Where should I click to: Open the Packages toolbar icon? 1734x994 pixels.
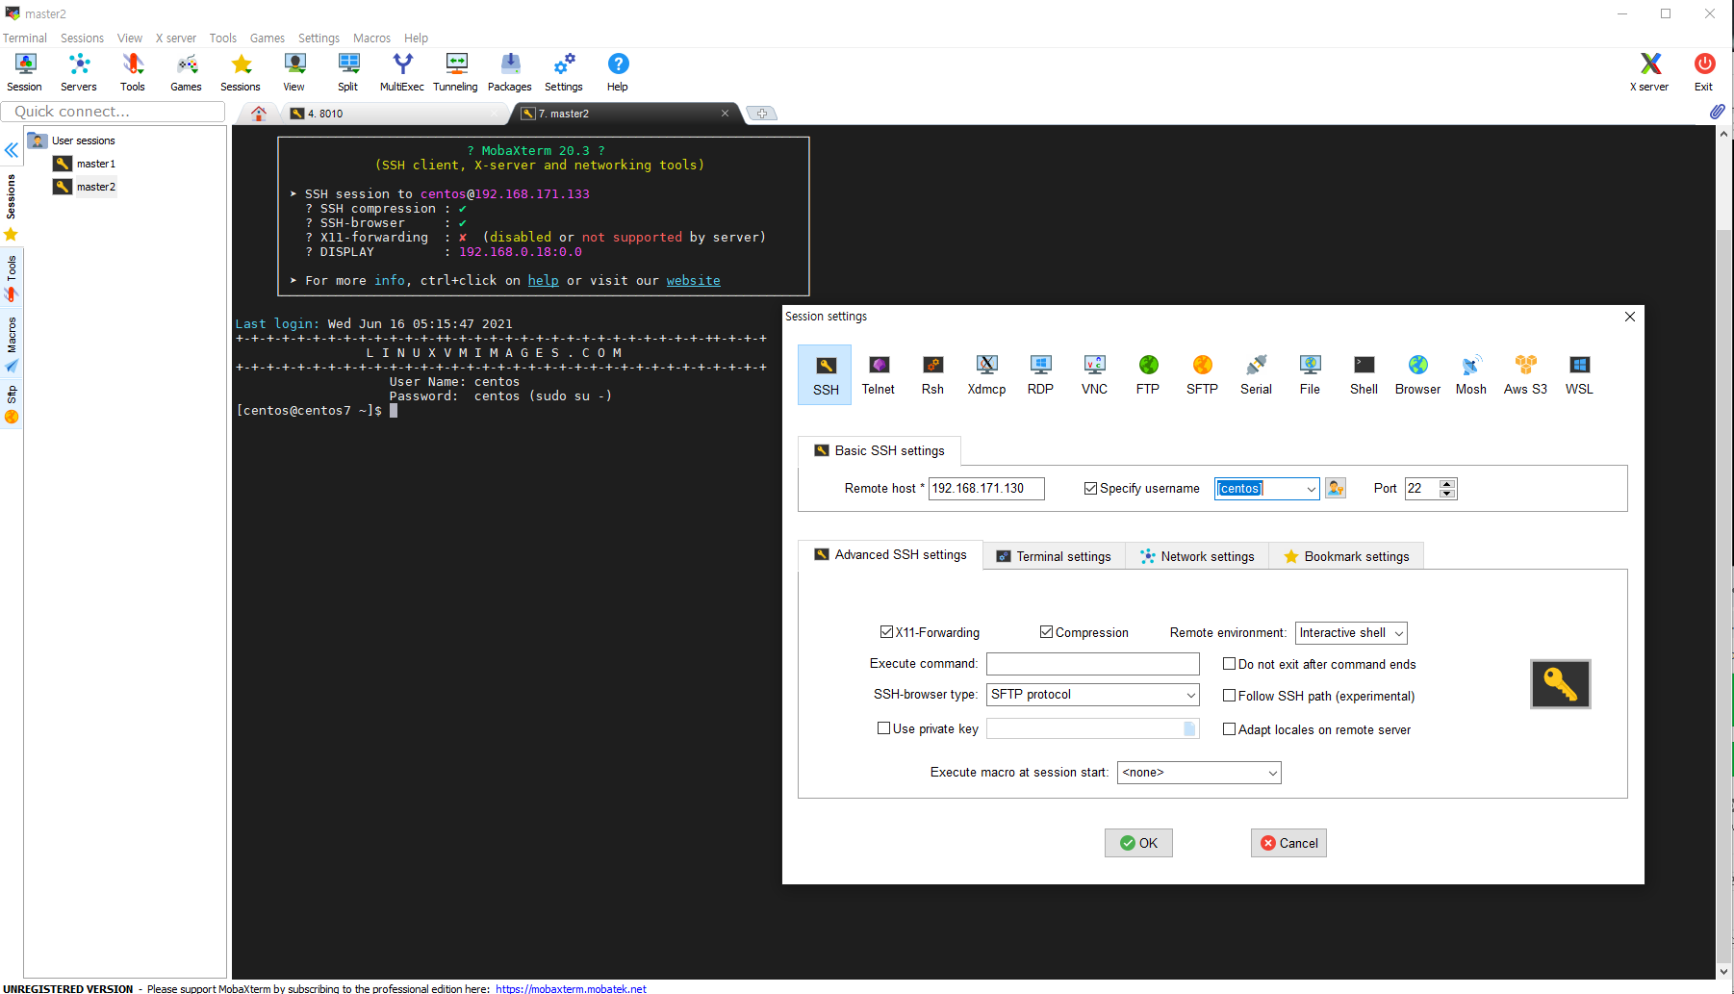click(x=510, y=72)
